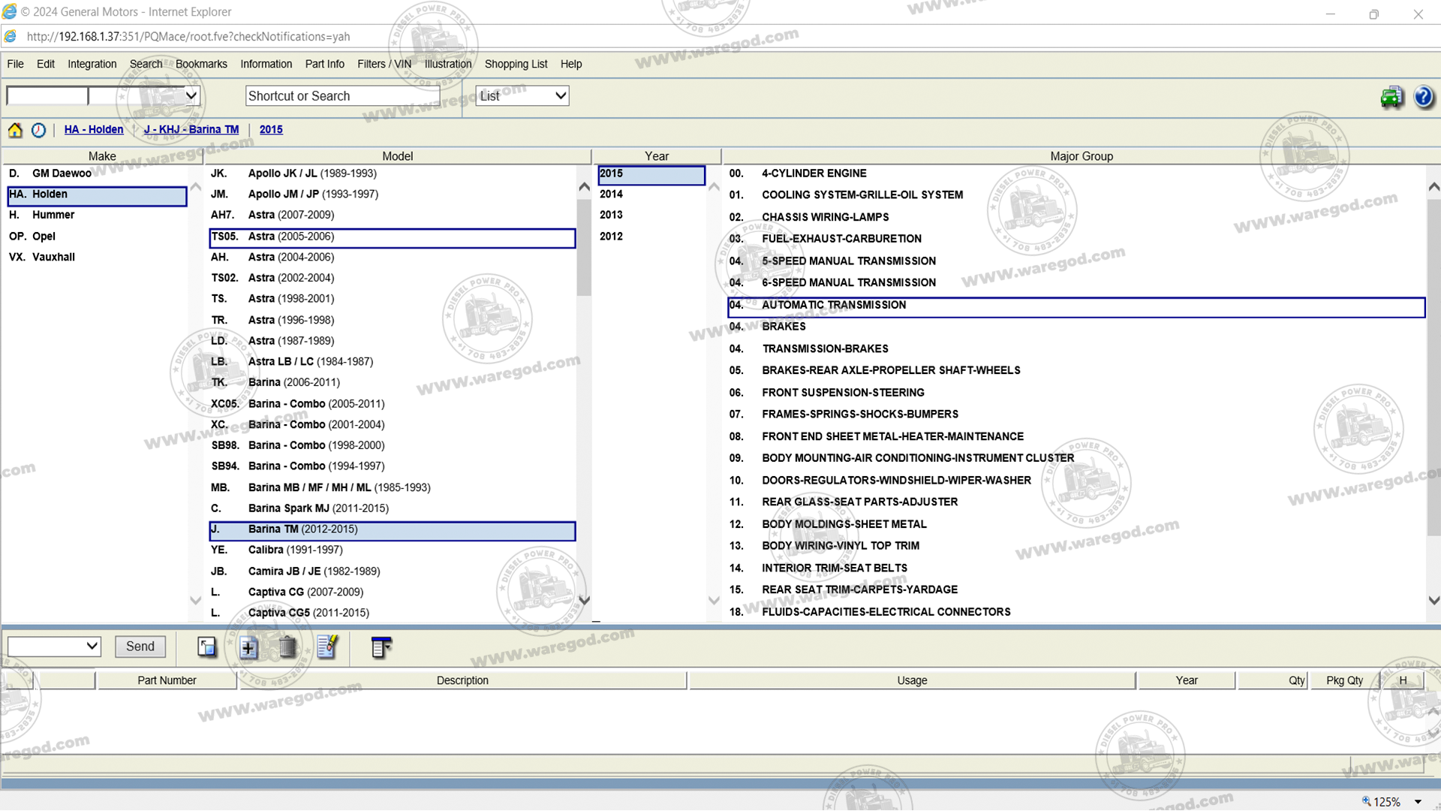Click the list options icon beside edit notes

click(x=381, y=647)
